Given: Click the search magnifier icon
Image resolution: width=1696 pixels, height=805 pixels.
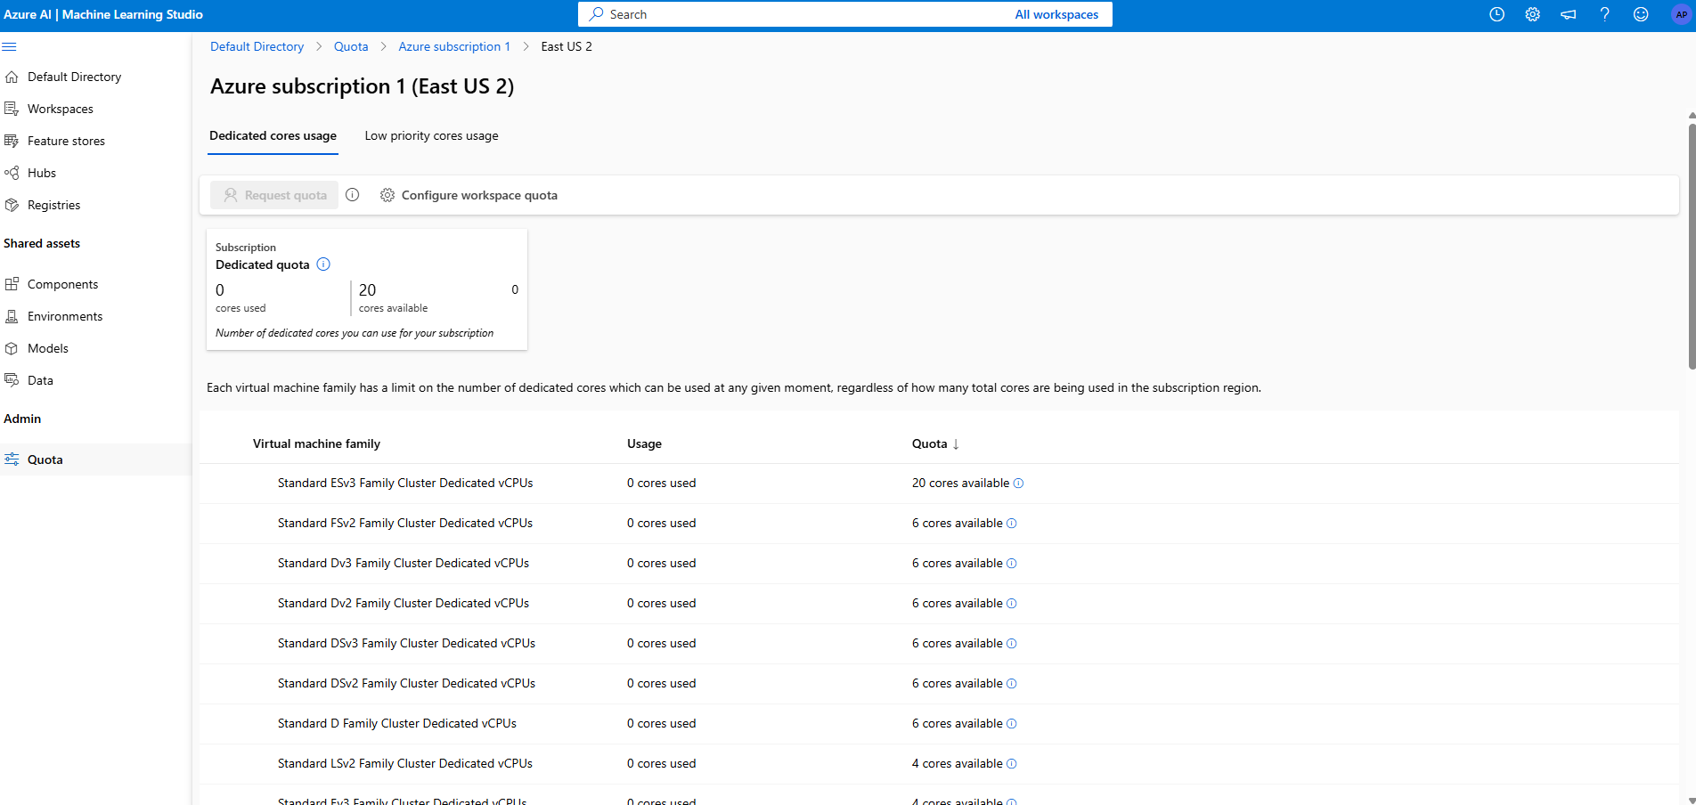Looking at the screenshot, I should pos(596,14).
